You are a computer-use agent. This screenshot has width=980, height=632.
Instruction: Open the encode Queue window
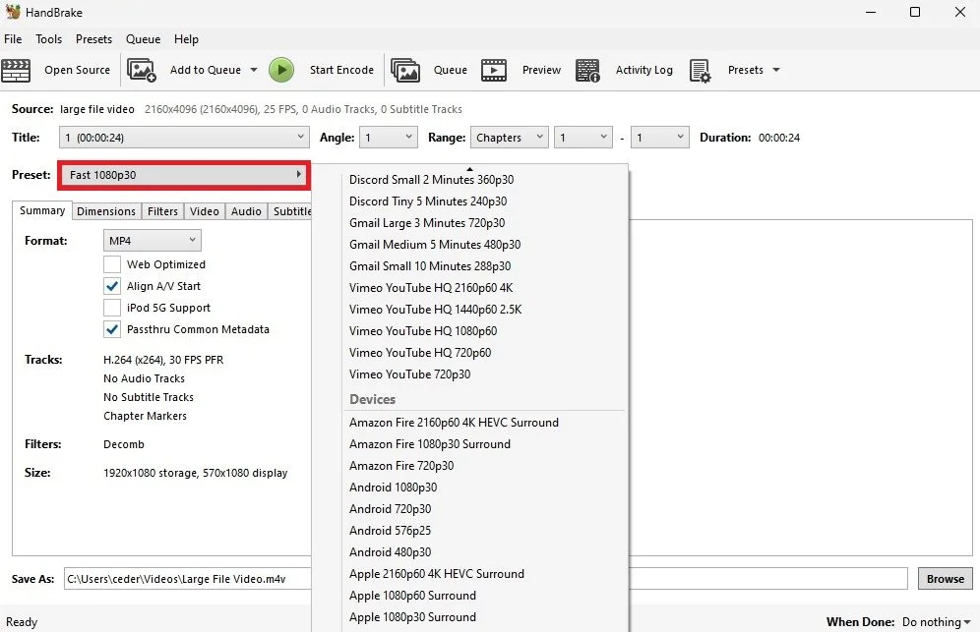pyautogui.click(x=430, y=70)
